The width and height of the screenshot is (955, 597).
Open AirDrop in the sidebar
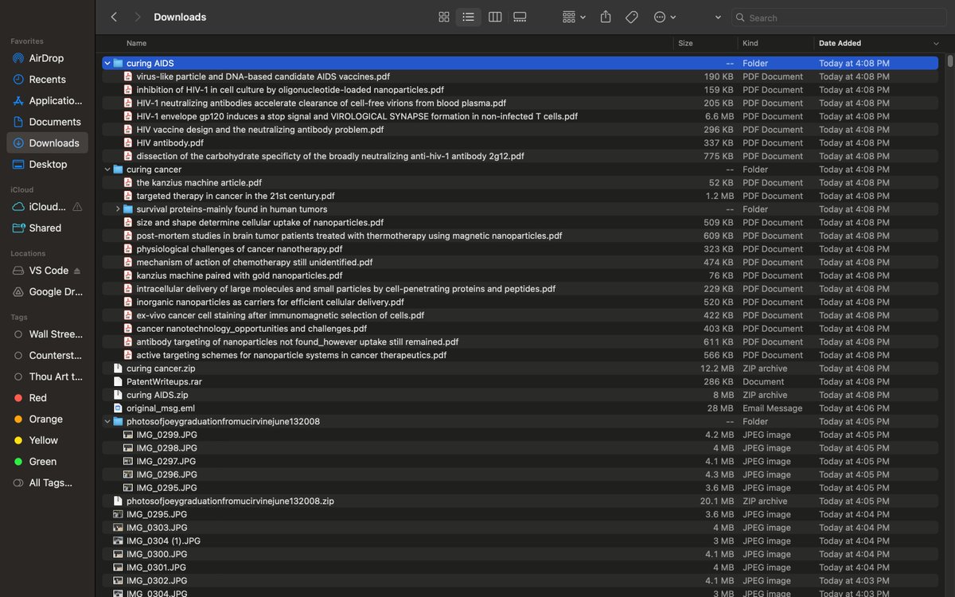click(46, 58)
